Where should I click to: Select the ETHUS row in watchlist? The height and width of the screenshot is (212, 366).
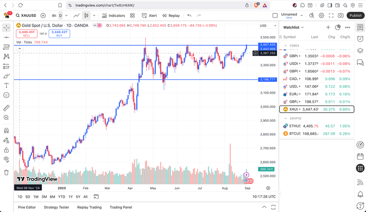click(317, 126)
